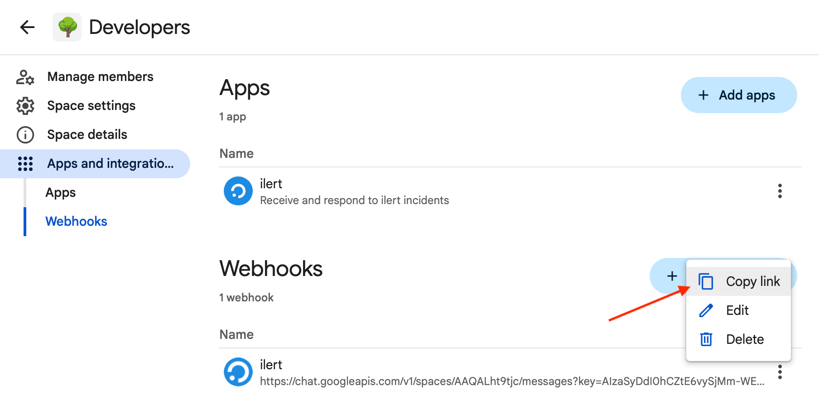Click the back arrow icon
The width and height of the screenshot is (819, 409).
coord(28,27)
